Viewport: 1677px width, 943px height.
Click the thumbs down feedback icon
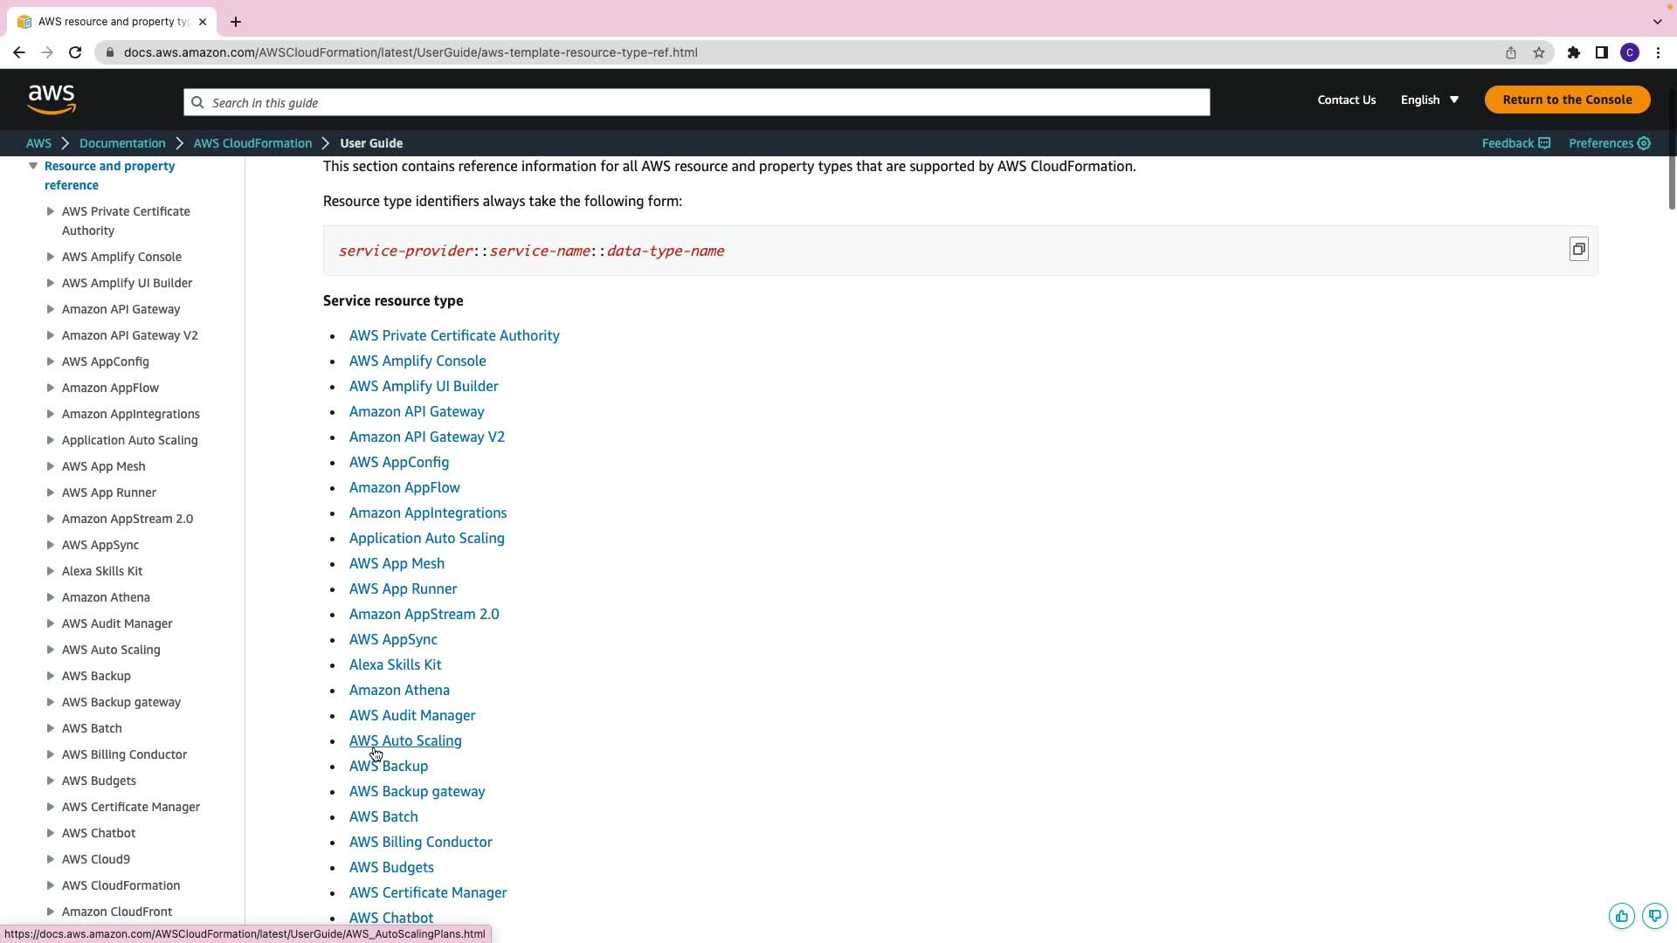click(1655, 916)
